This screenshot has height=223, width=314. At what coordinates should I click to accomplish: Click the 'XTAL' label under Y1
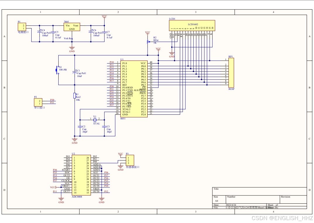tap(96, 123)
